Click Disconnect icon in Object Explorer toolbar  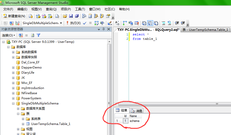click(21, 35)
